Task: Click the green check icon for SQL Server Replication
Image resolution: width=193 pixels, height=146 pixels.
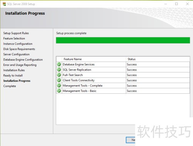Action: tap(59, 70)
